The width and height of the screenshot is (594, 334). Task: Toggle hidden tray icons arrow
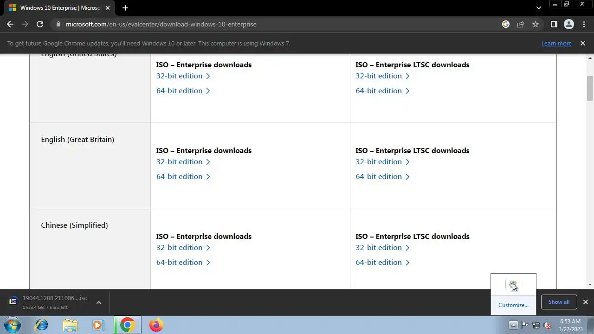click(513, 325)
